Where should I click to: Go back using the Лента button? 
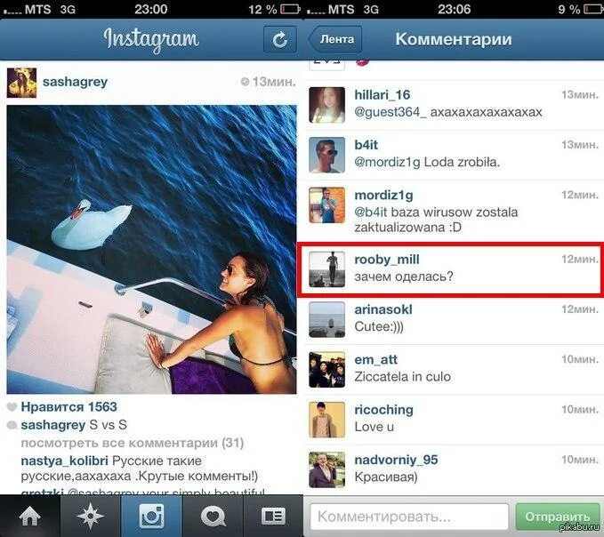pos(335,39)
